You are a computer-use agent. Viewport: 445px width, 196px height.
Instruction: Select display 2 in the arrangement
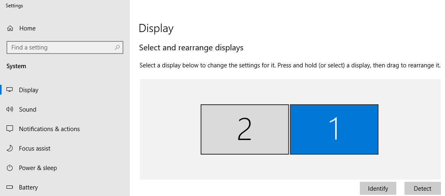(x=245, y=129)
